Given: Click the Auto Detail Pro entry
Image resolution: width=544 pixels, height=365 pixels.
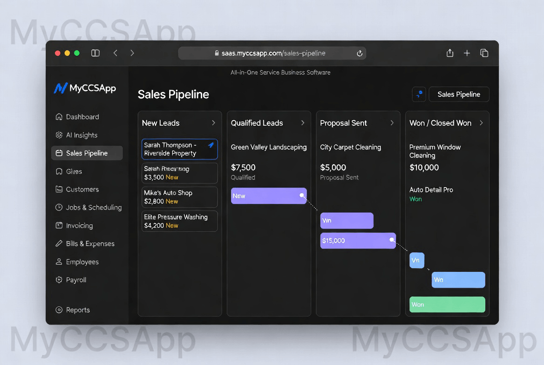Looking at the screenshot, I should coord(431,190).
